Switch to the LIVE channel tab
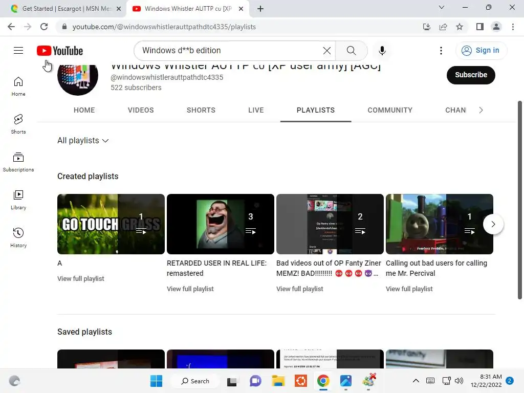Viewport: 524px width, 393px height. pyautogui.click(x=256, y=110)
